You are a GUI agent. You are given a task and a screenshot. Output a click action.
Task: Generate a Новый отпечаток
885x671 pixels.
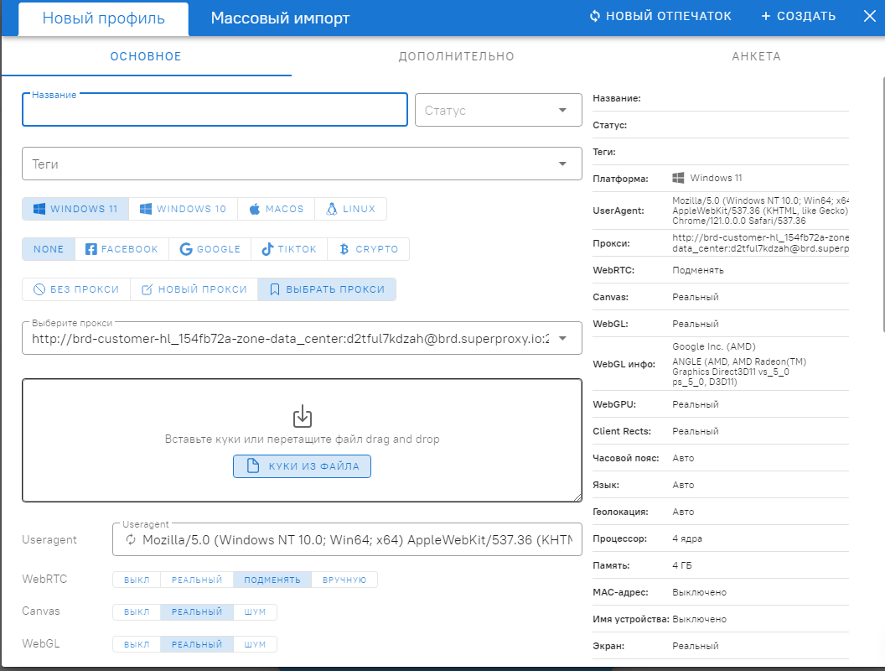pos(660,16)
